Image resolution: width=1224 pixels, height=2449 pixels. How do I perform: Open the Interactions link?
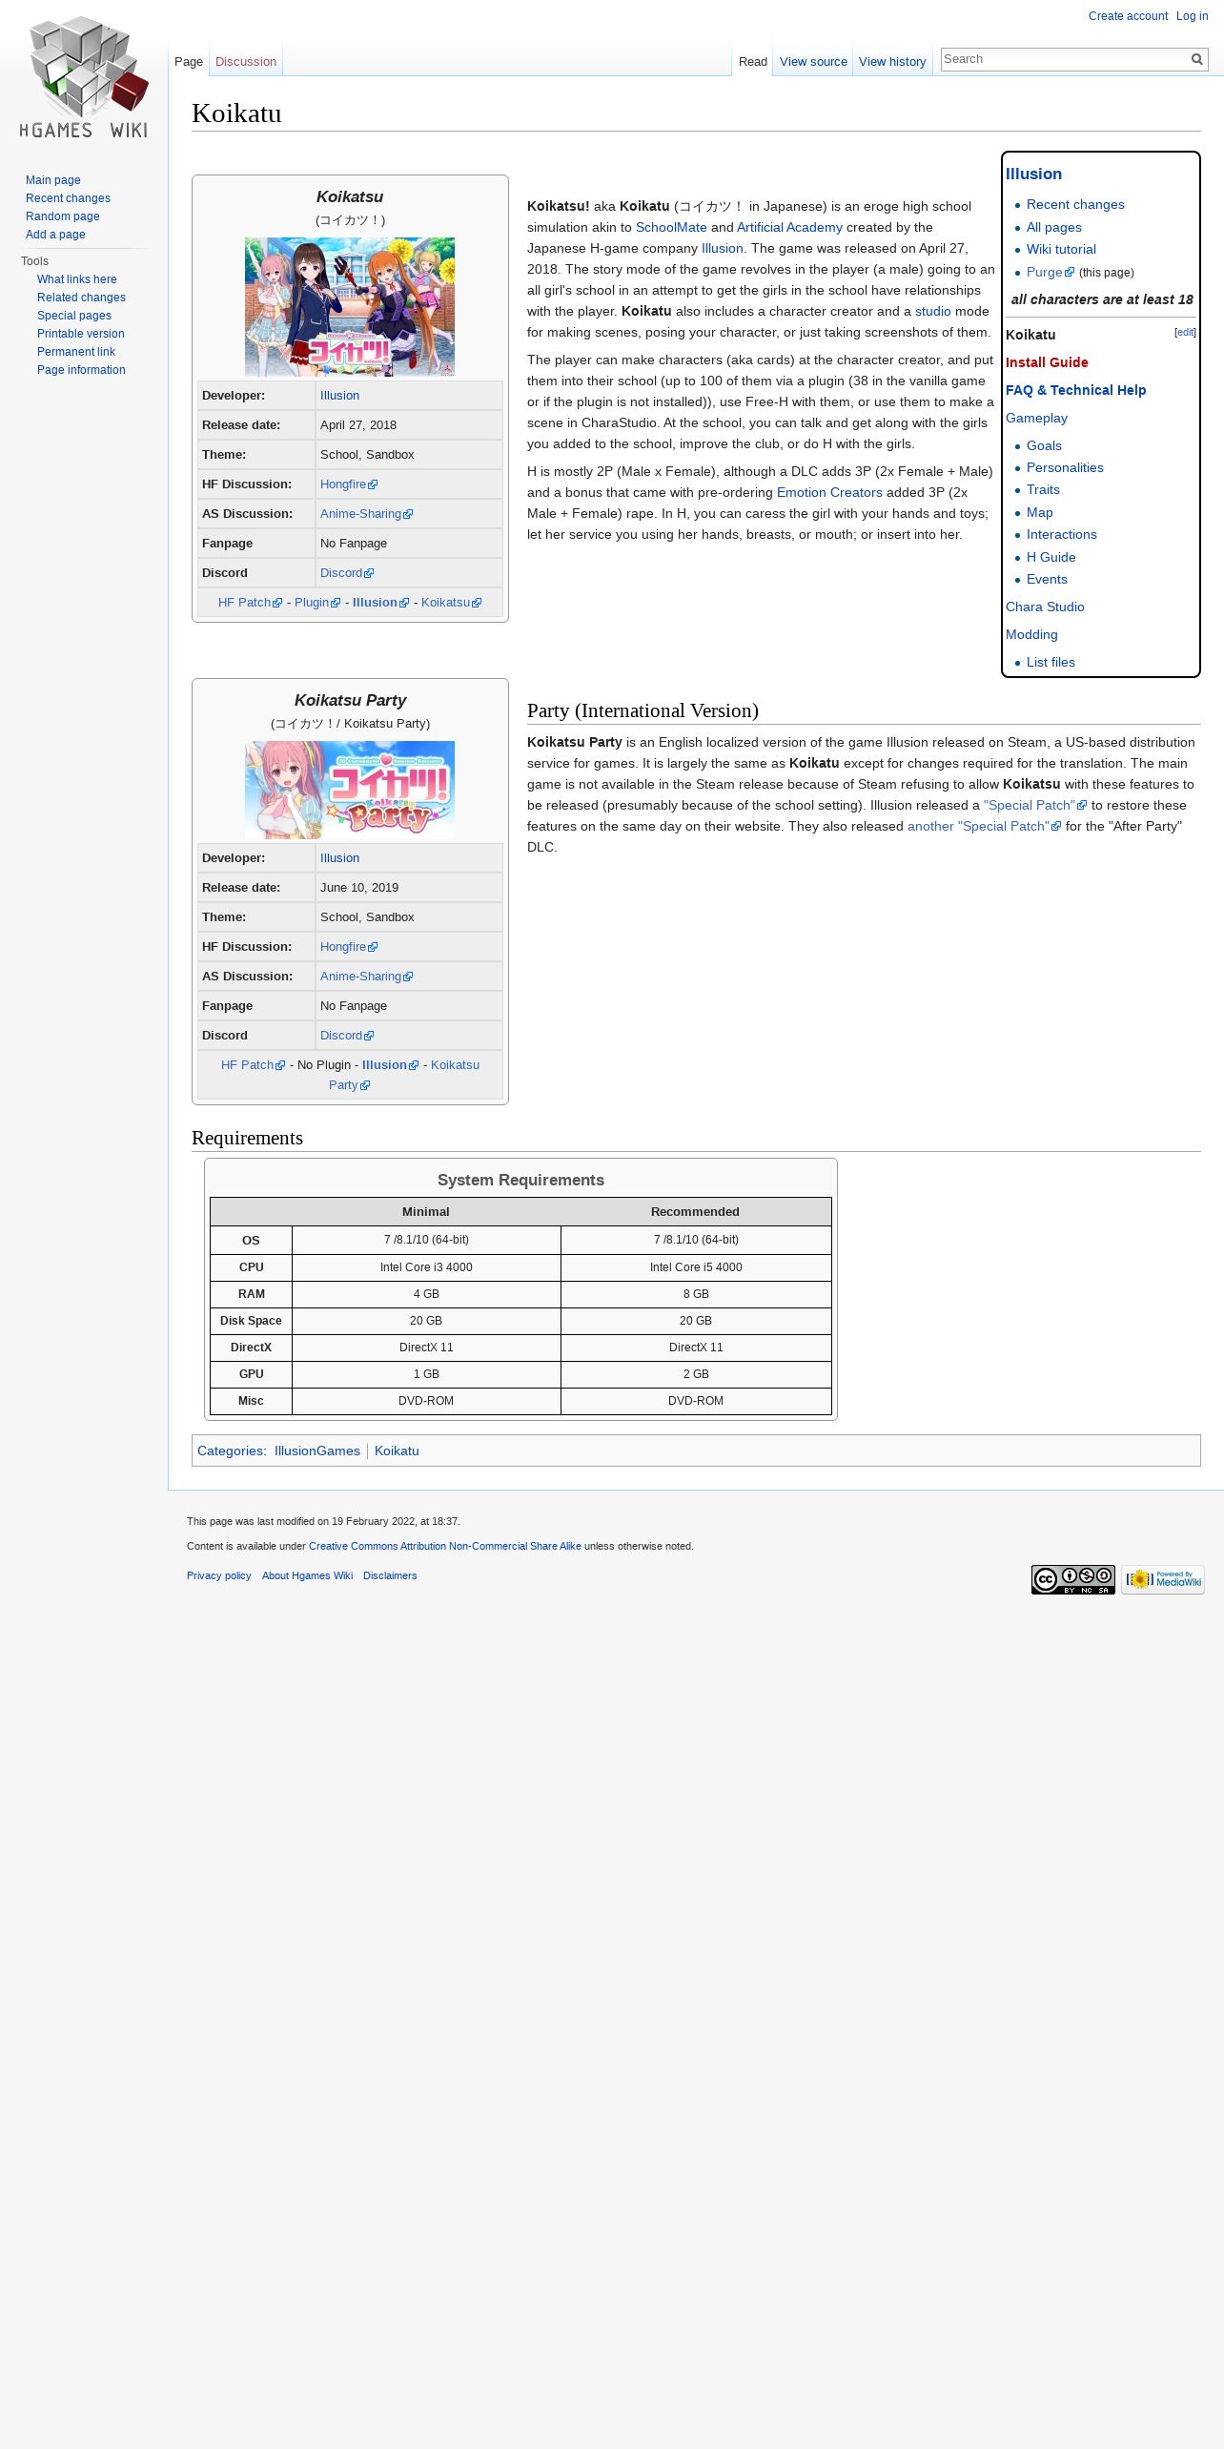tap(1062, 534)
